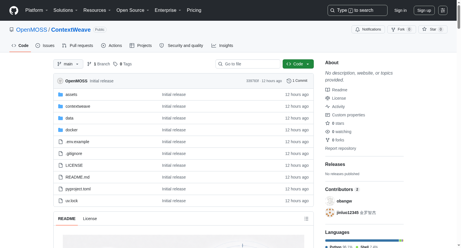The height and width of the screenshot is (248, 461).
Task: Click the Type / to search box
Action: click(358, 10)
